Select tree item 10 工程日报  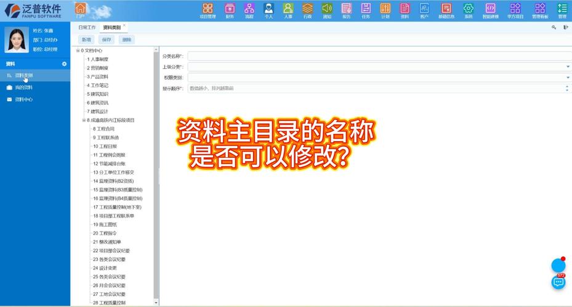105,146
